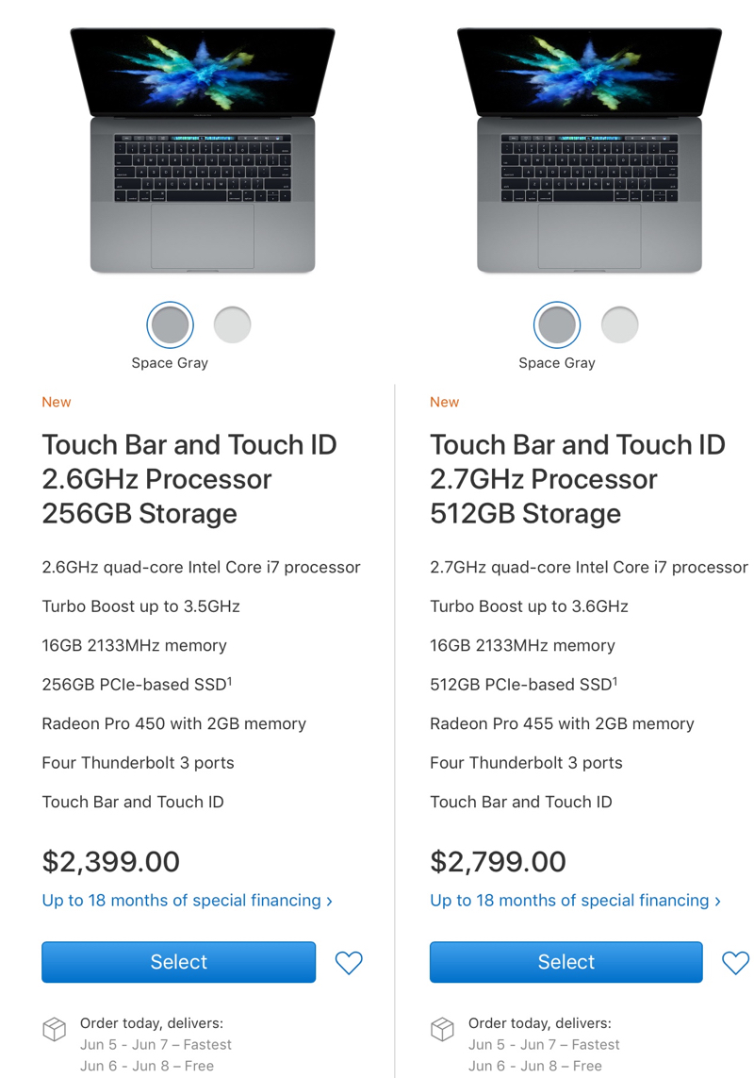
Task: Choose Space Gray swatch for 2.7GHz model
Action: coord(557,324)
